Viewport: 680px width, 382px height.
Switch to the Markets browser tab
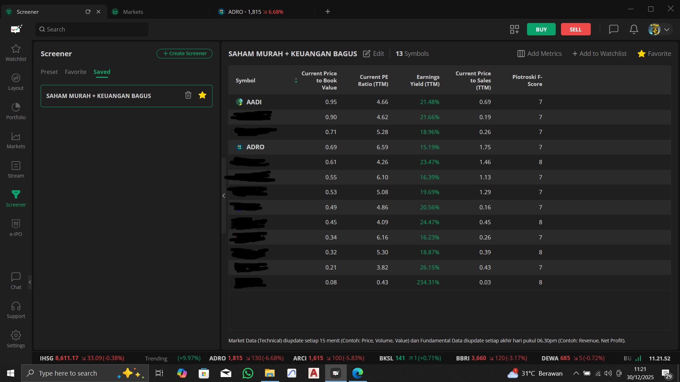click(x=133, y=12)
